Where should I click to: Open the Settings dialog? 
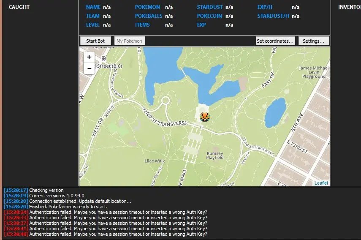pos(314,41)
